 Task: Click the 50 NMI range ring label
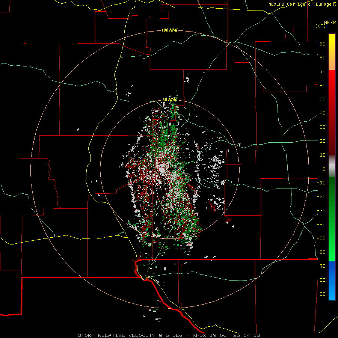pyautogui.click(x=169, y=100)
